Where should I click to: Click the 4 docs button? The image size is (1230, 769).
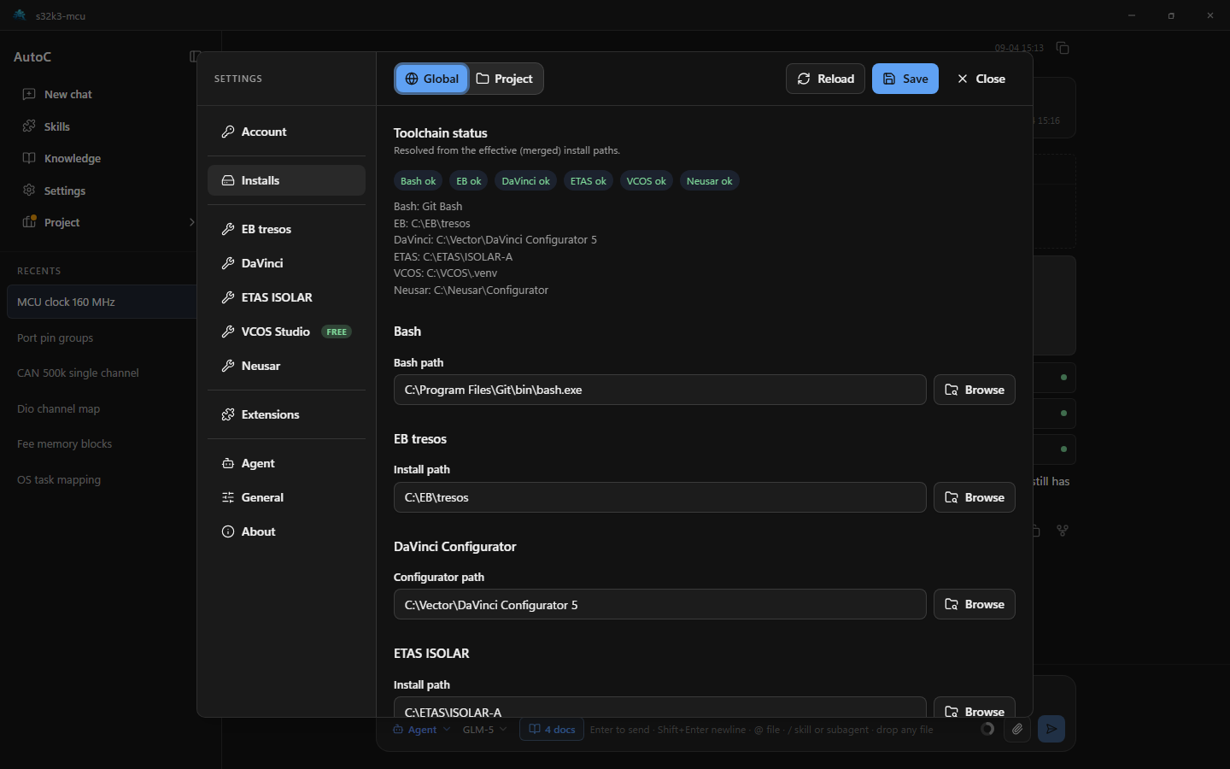[x=552, y=730]
